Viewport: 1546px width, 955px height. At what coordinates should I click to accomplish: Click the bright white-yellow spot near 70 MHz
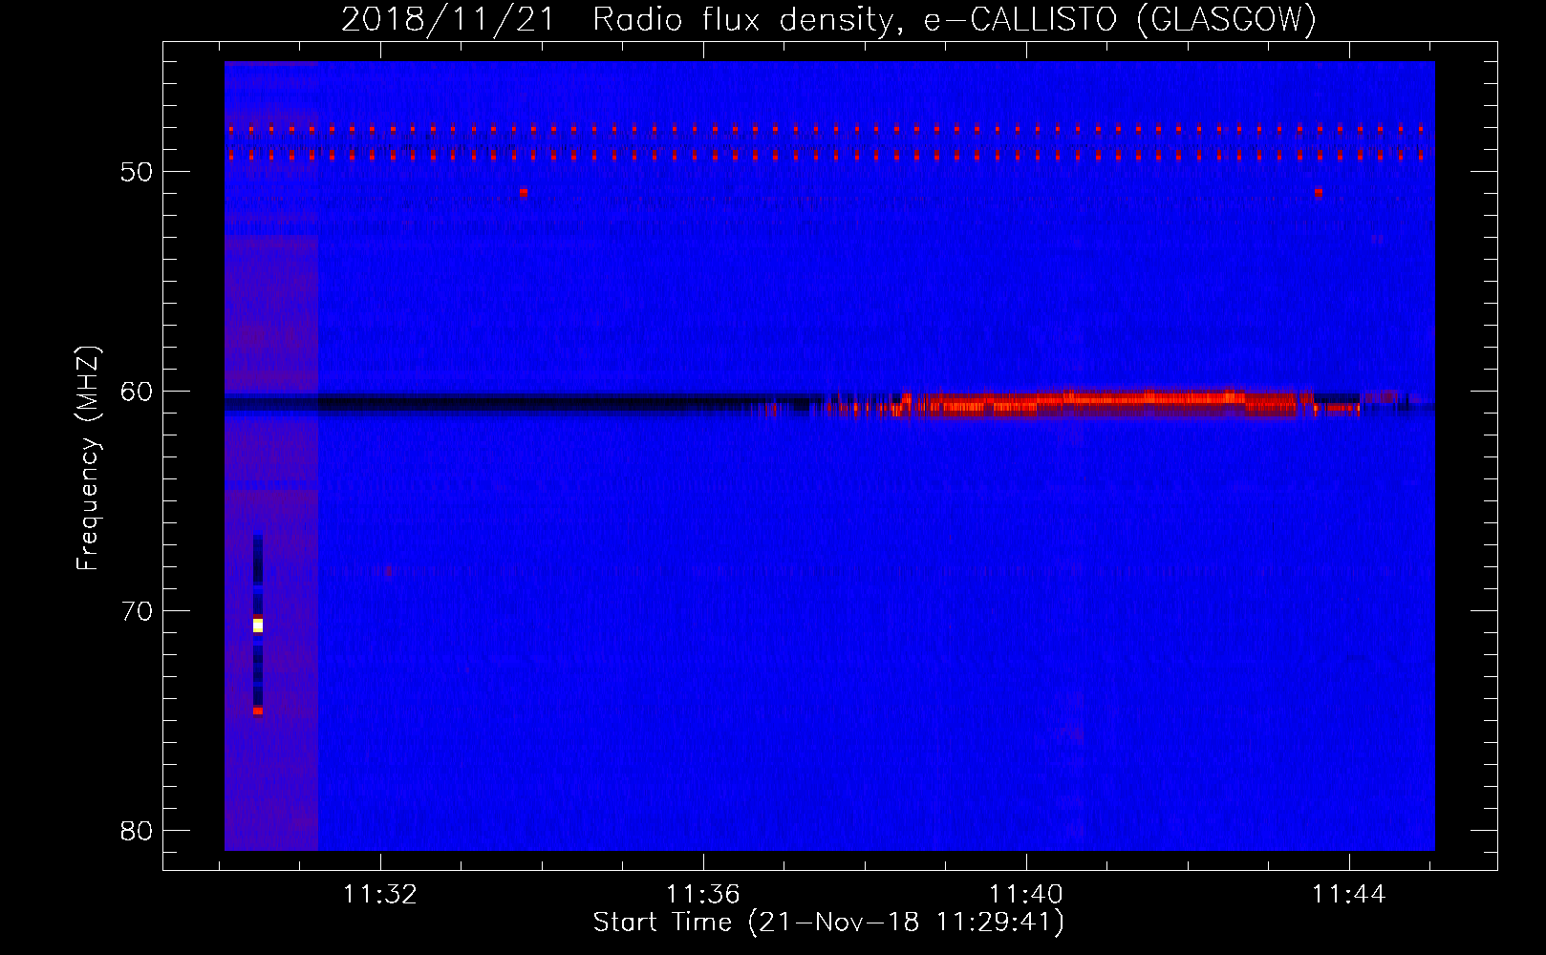coord(258,626)
